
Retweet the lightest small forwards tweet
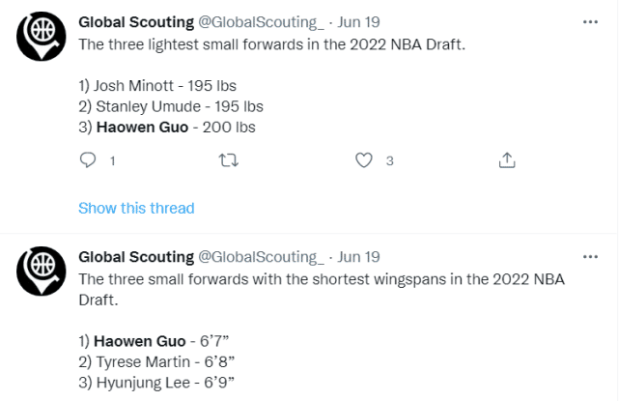pos(229,160)
